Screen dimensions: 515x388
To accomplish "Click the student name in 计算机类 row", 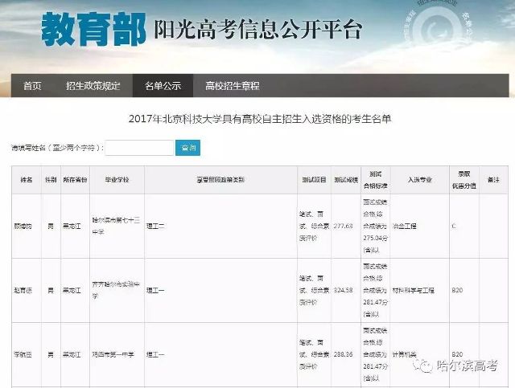I will tap(23, 354).
